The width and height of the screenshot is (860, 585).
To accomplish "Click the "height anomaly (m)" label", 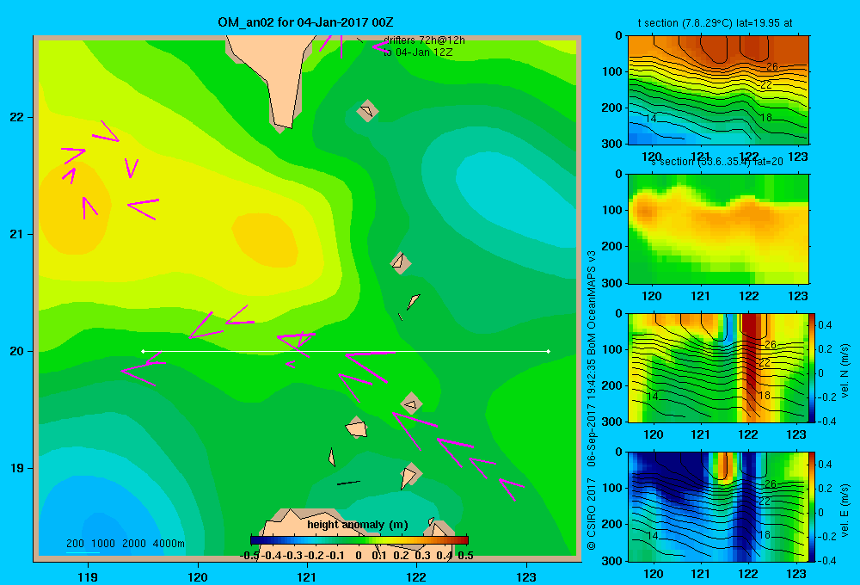I will (358, 525).
